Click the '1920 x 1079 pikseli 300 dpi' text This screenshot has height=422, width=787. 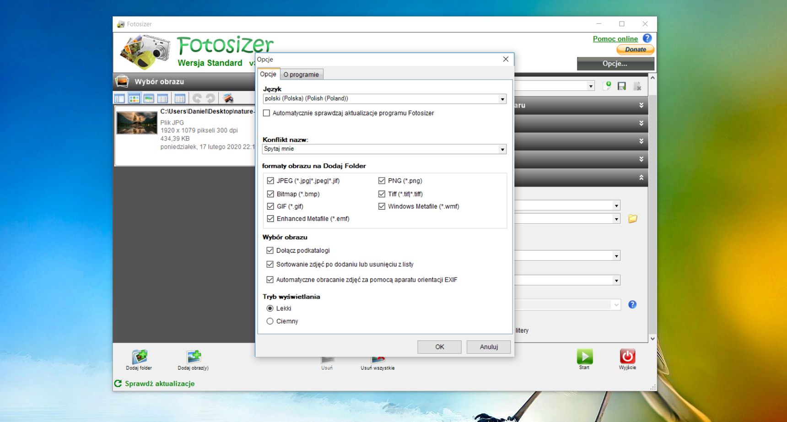point(199,130)
